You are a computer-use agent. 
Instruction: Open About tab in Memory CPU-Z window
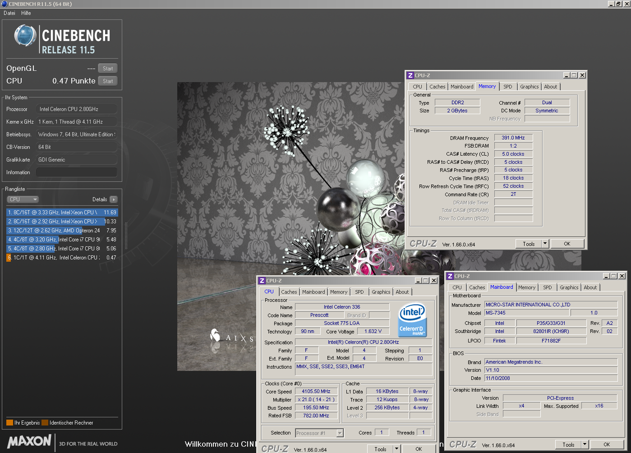click(550, 87)
